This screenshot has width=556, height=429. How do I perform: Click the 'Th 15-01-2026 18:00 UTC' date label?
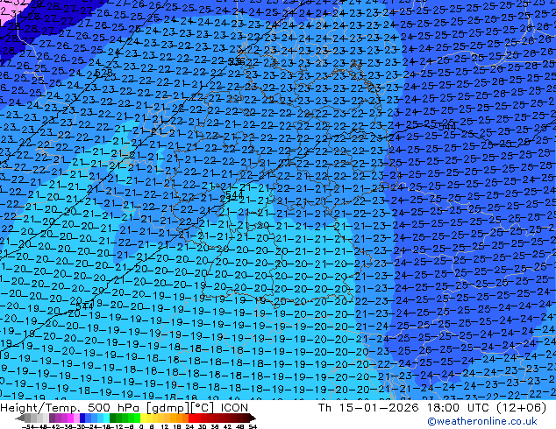point(405,408)
